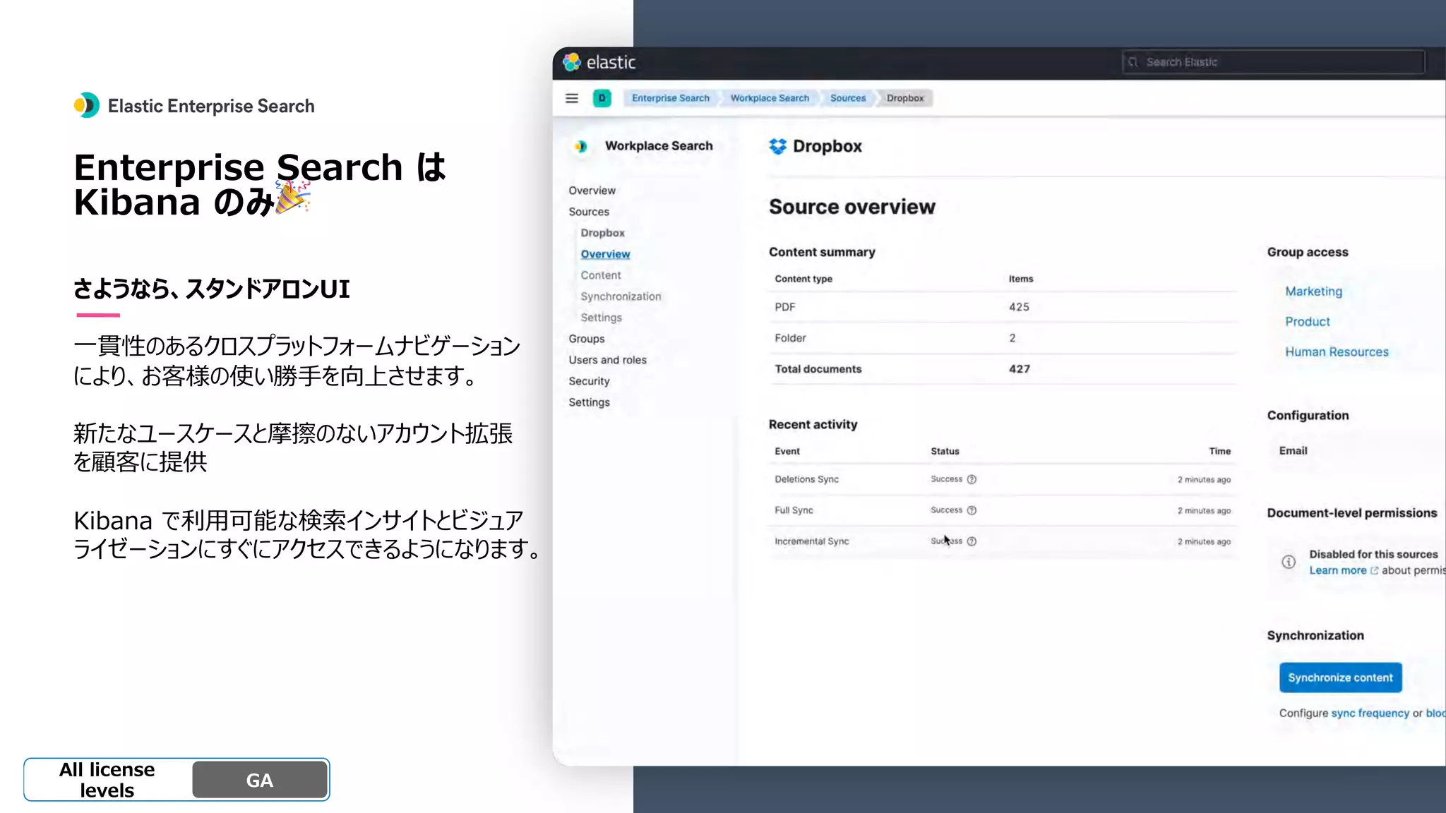Go to Enterprise Search breadcrumb
The height and width of the screenshot is (813, 1446).
pyautogui.click(x=670, y=98)
